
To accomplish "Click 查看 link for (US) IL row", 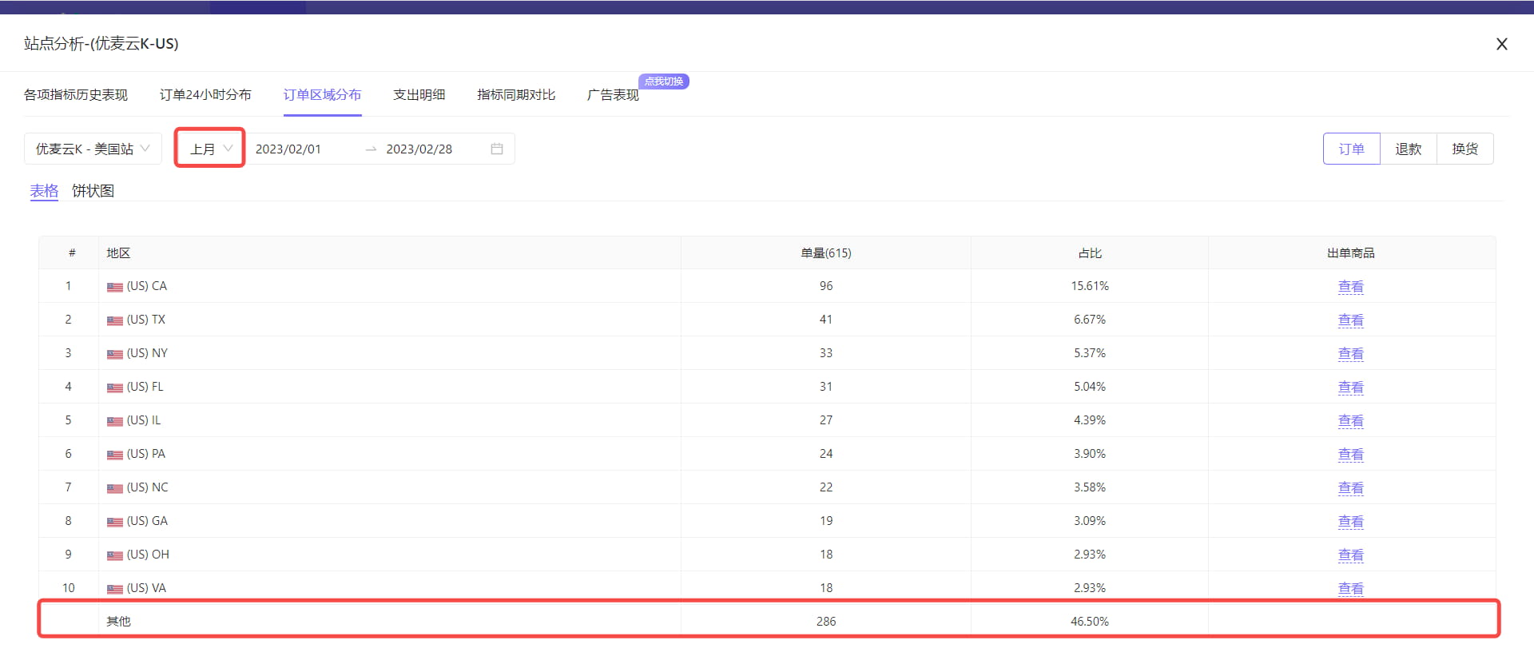I will pos(1351,420).
